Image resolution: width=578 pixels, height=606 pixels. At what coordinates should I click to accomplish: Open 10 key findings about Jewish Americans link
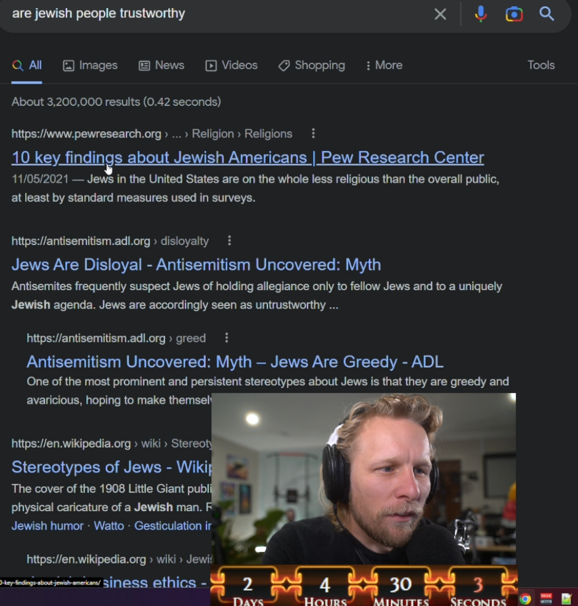click(248, 158)
